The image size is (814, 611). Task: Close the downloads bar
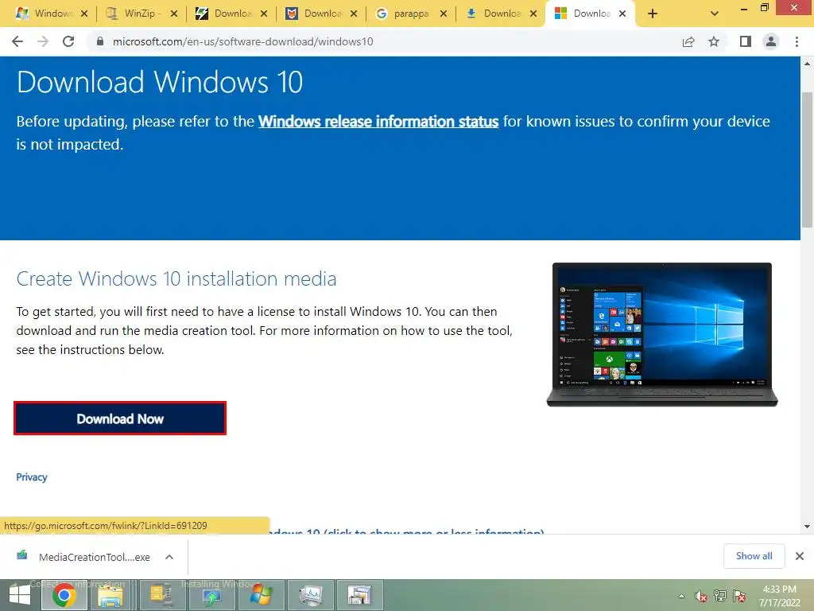pos(800,556)
